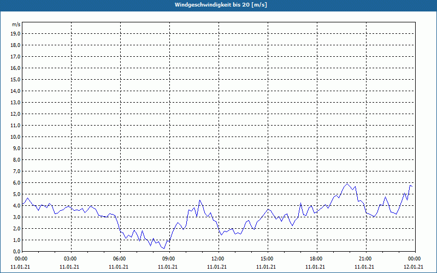Click the 18,0 y-axis label
Viewport: 437px width, 273px height.
point(15,45)
